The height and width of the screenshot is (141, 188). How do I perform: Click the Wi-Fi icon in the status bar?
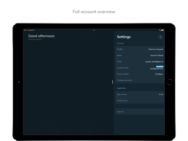160,30
